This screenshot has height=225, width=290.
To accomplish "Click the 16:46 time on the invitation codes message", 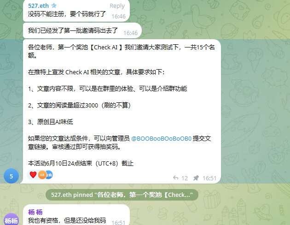I will 130,33.
